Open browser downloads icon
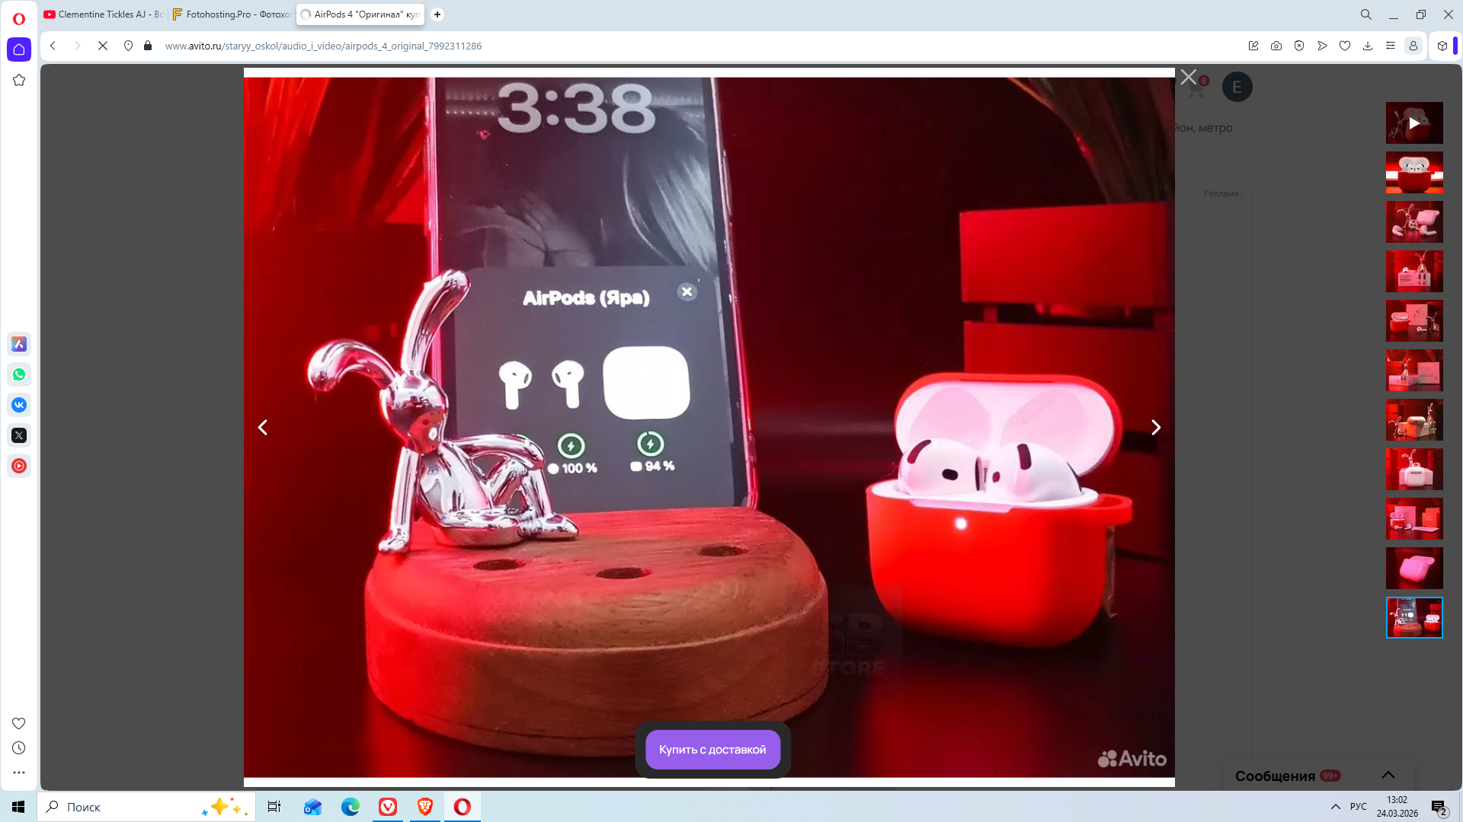This screenshot has width=1463, height=822. [1368, 46]
